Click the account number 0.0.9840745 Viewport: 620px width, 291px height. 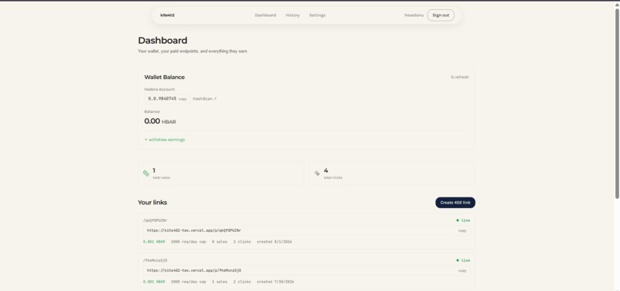coord(162,99)
